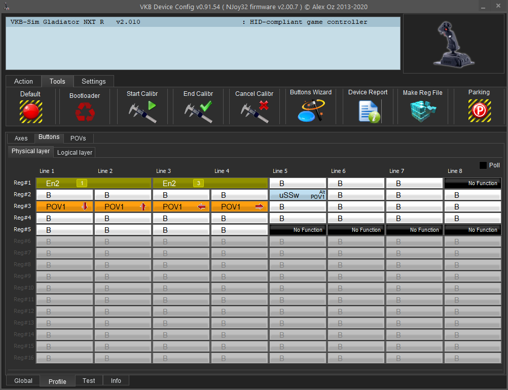Screen dimensions: 508x390
Task: Select the Physical layer tab
Action: (30, 151)
